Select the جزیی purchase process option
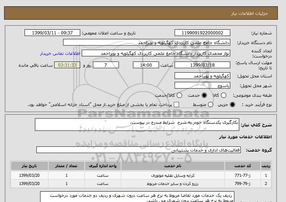The width and height of the screenshot is (286, 202). click(233, 105)
